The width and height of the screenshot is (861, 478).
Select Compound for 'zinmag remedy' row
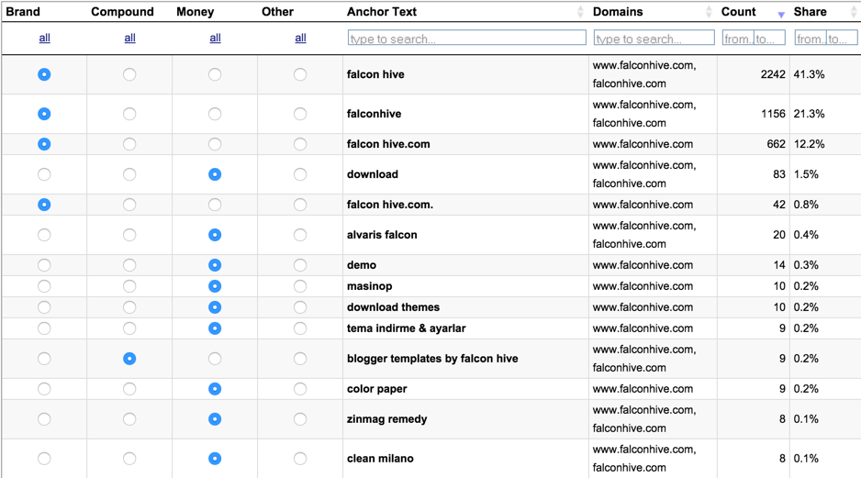[129, 418]
